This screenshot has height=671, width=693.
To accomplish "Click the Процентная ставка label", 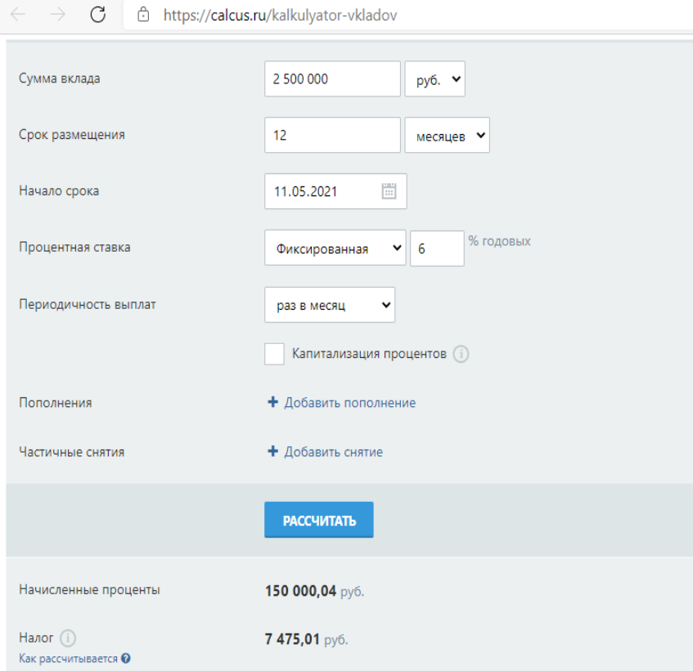I will click(74, 247).
